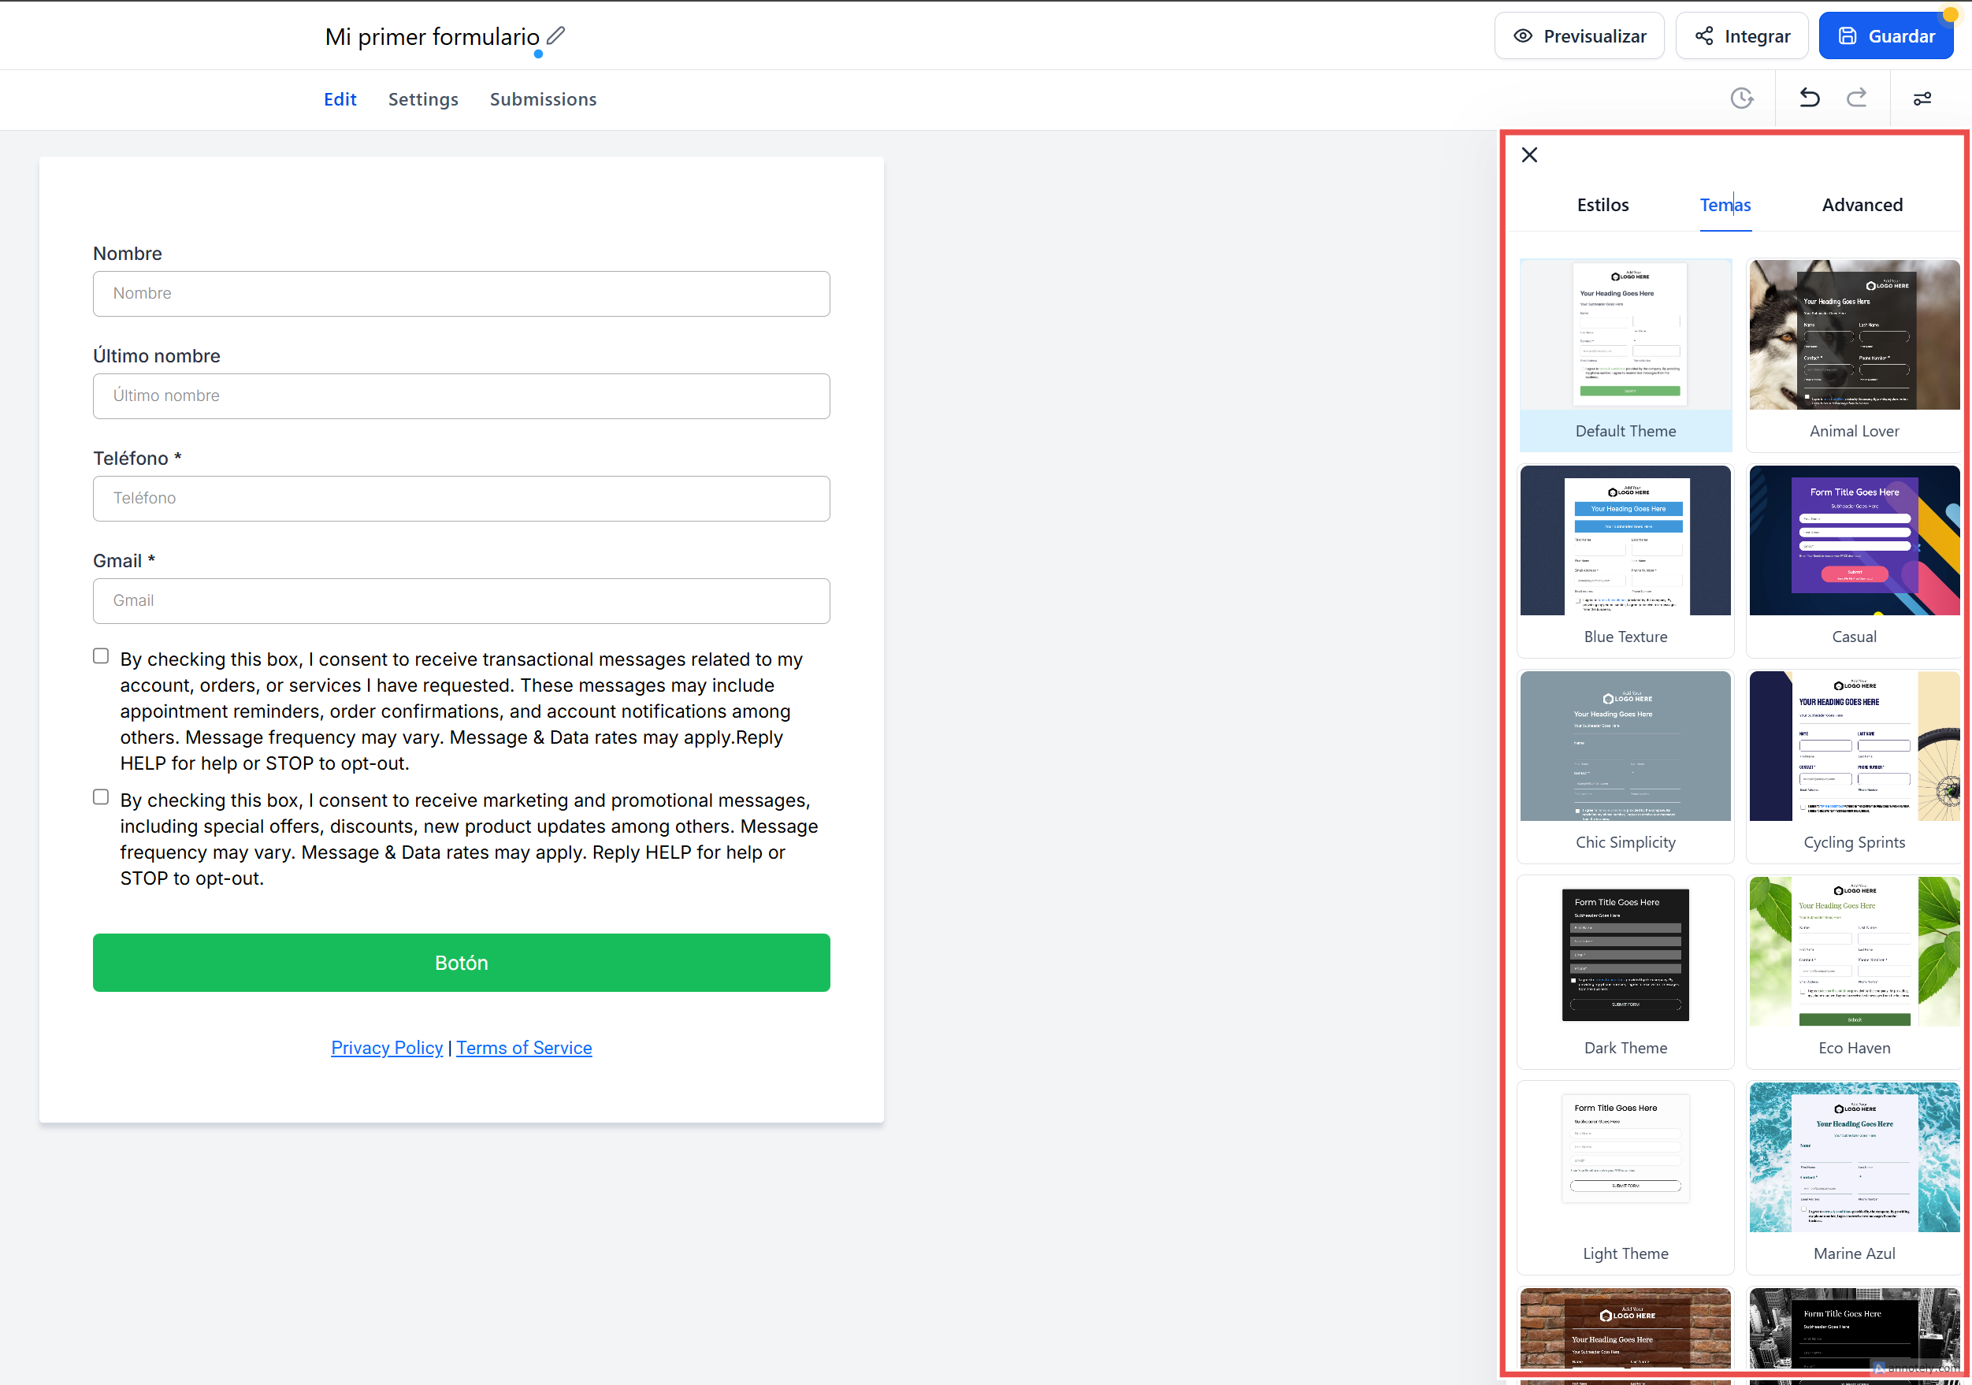Select the Animal Lover theme thumbnail
This screenshot has height=1385, width=1972.
point(1854,336)
